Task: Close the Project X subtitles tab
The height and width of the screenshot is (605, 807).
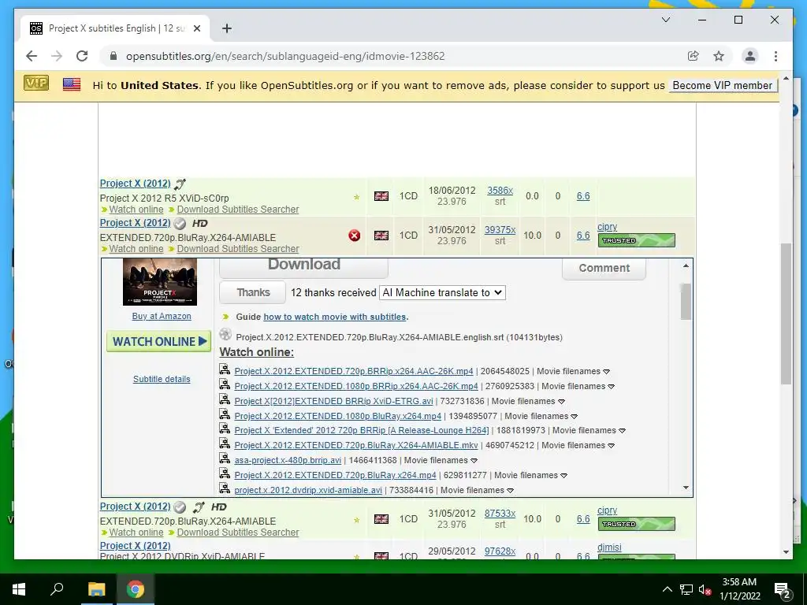Action: point(196,28)
